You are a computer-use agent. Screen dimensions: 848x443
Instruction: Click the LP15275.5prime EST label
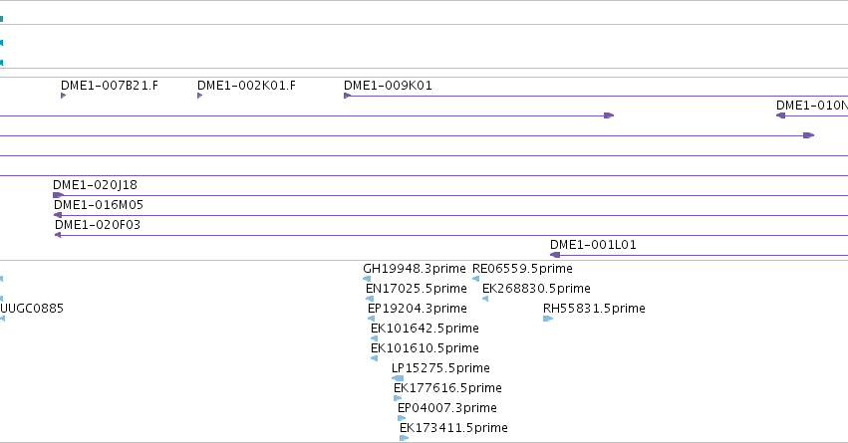440,368
